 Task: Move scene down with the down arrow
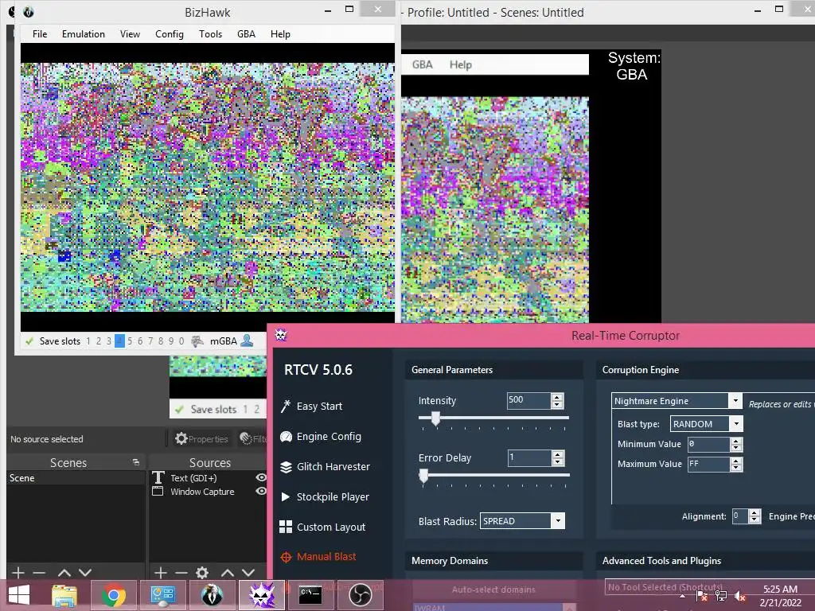click(85, 573)
